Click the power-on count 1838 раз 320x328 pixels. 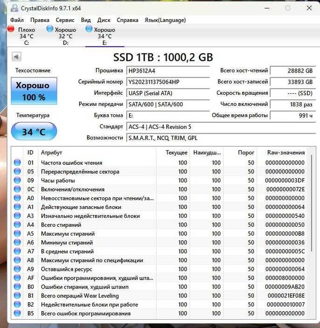tap(293, 104)
